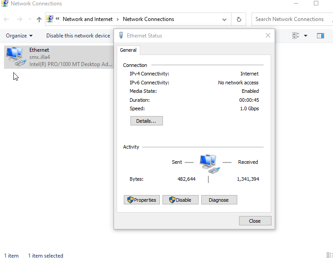Open Ethernet Properties
The width and height of the screenshot is (333, 258).
point(142,200)
